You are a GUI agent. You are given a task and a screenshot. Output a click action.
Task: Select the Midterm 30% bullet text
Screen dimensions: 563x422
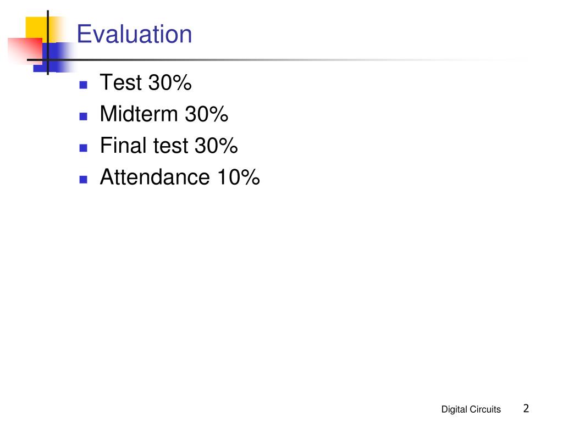[164, 114]
